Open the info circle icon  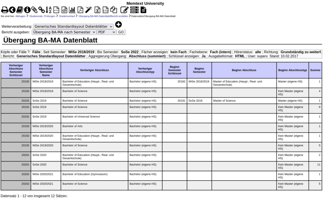[x=27, y=10]
